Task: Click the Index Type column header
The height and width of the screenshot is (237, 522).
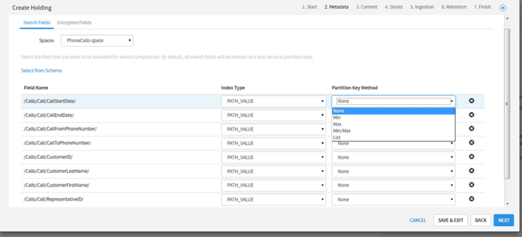Action: point(233,88)
